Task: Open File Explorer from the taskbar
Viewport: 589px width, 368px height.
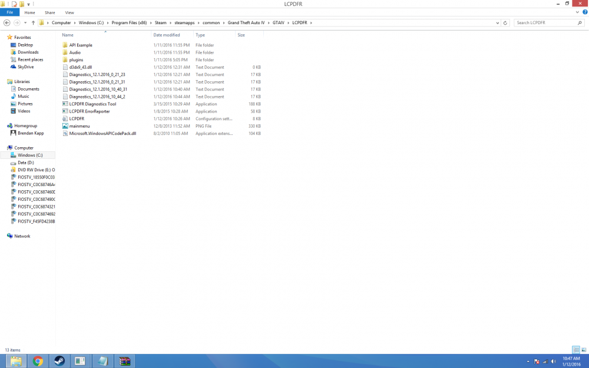Action: [x=16, y=362]
